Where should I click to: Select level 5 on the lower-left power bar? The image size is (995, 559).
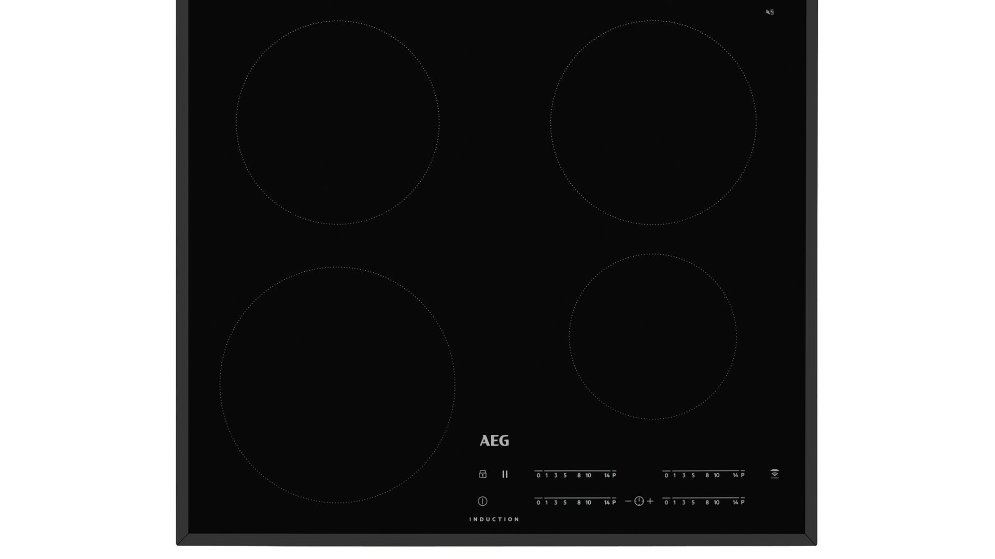tap(565, 502)
